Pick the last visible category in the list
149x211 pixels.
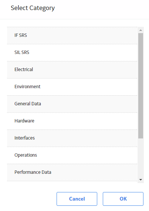72,172
